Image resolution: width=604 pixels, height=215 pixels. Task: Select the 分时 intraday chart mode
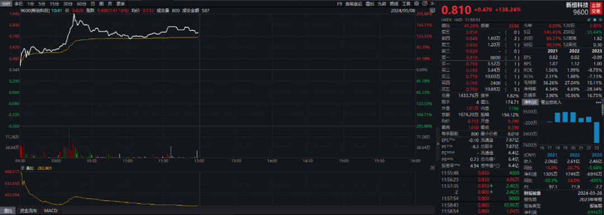click(x=6, y=3)
